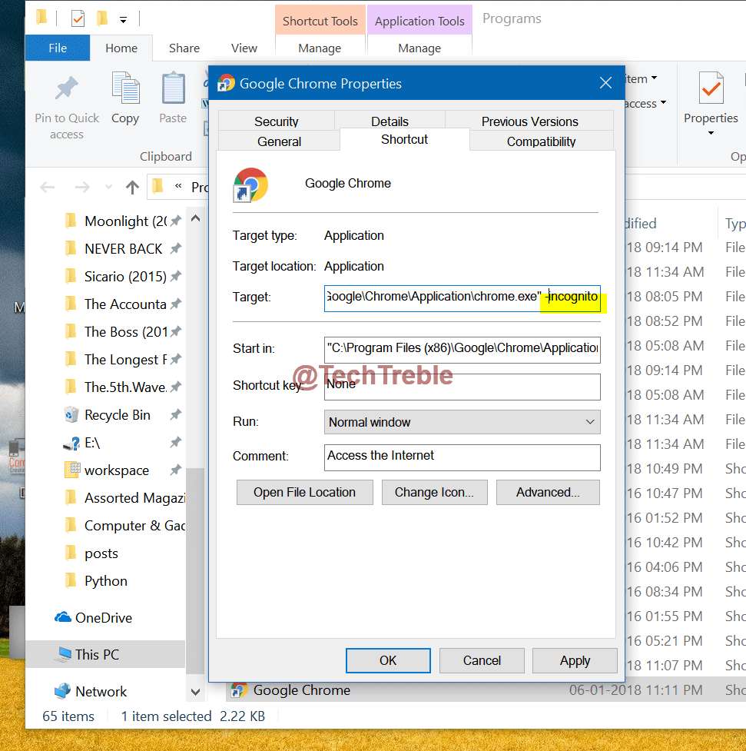Expand the Properties ribbon dropdown arrow
This screenshot has width=746, height=751.
point(711,133)
